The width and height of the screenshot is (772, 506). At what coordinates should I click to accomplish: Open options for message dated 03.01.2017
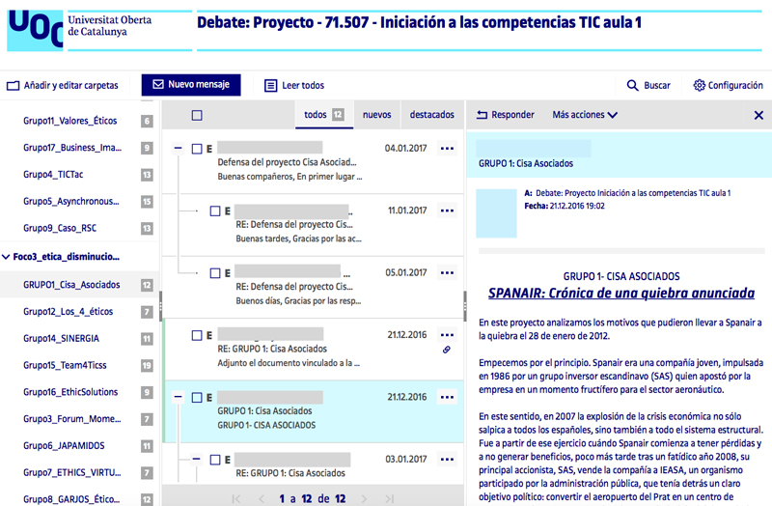(x=447, y=460)
